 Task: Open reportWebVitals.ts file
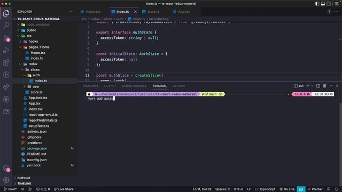click(x=43, y=121)
